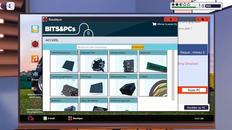
Task: Click the shop page vertical scrollbar
Action: [173, 75]
